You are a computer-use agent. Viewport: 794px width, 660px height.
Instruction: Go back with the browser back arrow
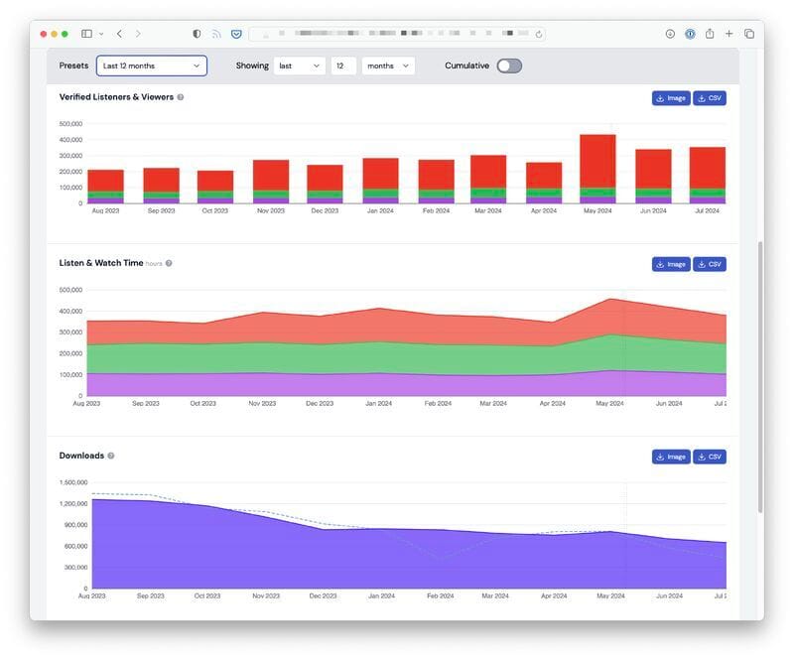[x=119, y=34]
